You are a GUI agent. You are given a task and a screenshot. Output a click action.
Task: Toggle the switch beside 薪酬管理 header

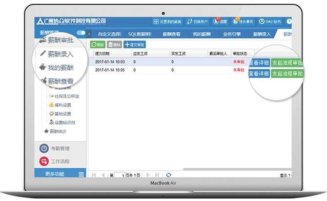coord(81,33)
